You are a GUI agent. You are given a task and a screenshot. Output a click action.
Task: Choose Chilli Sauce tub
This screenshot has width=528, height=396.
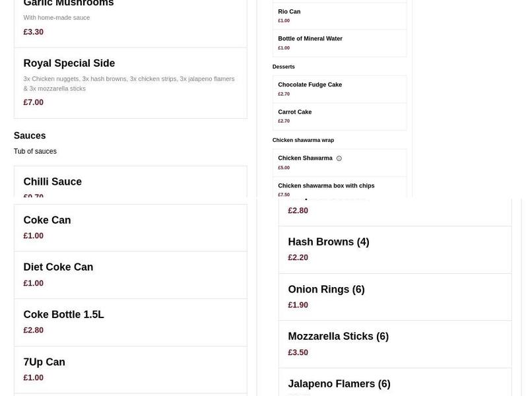tap(130, 181)
